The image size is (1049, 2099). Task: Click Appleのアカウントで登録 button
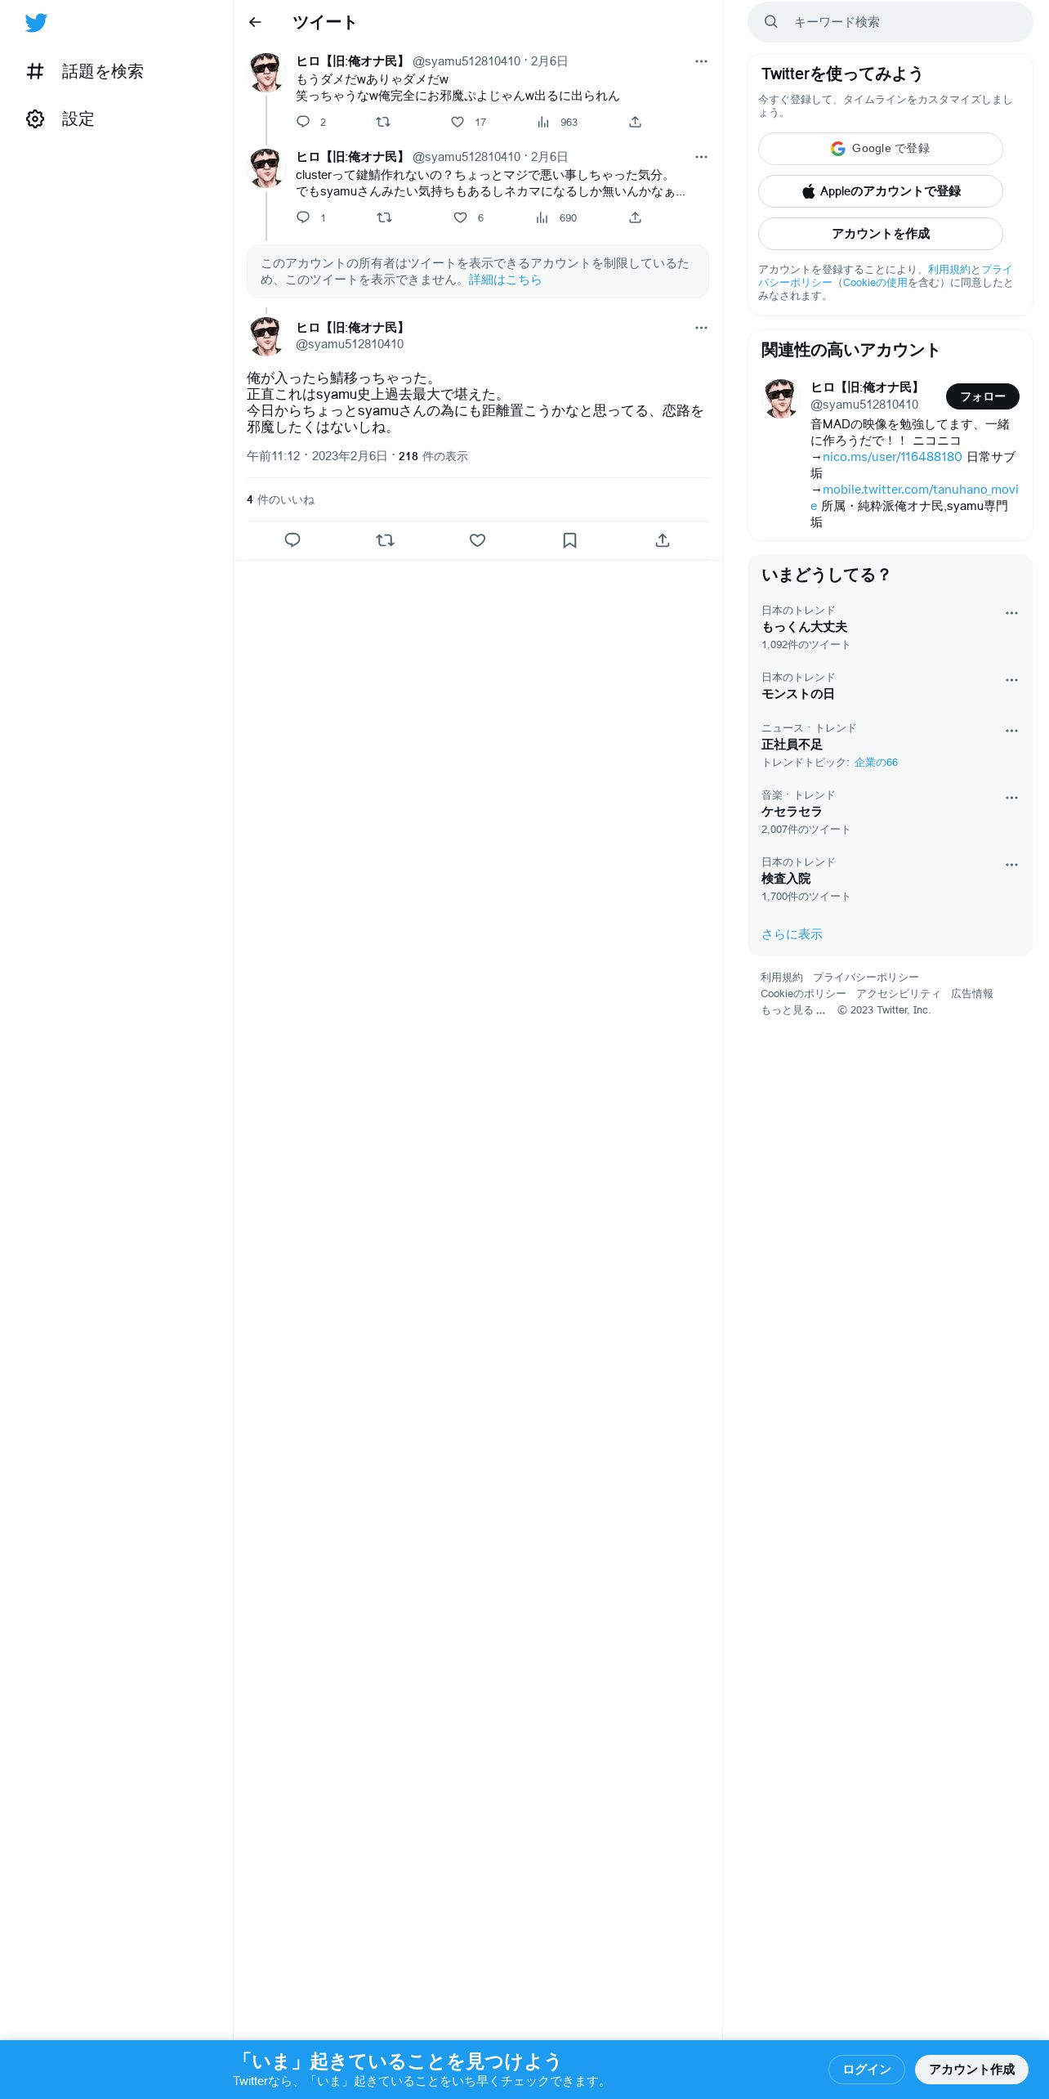881,191
